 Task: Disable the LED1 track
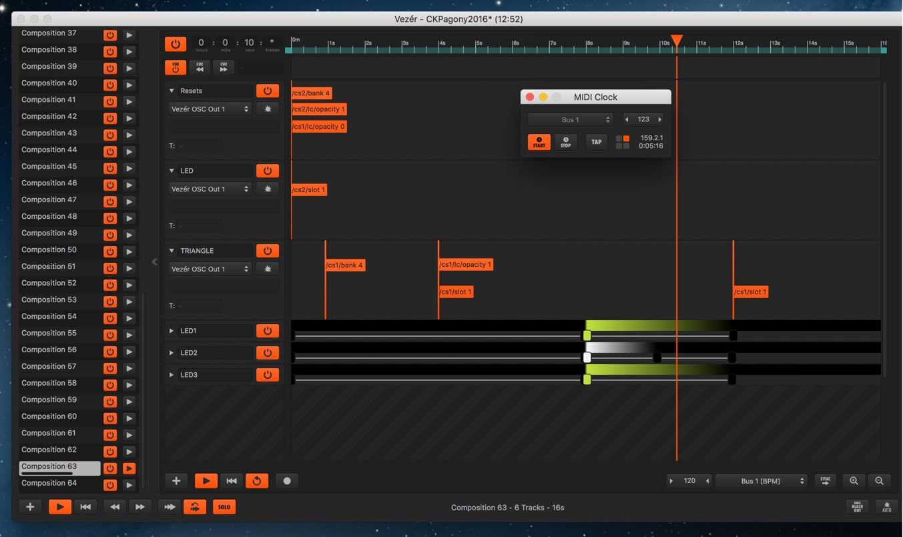268,331
